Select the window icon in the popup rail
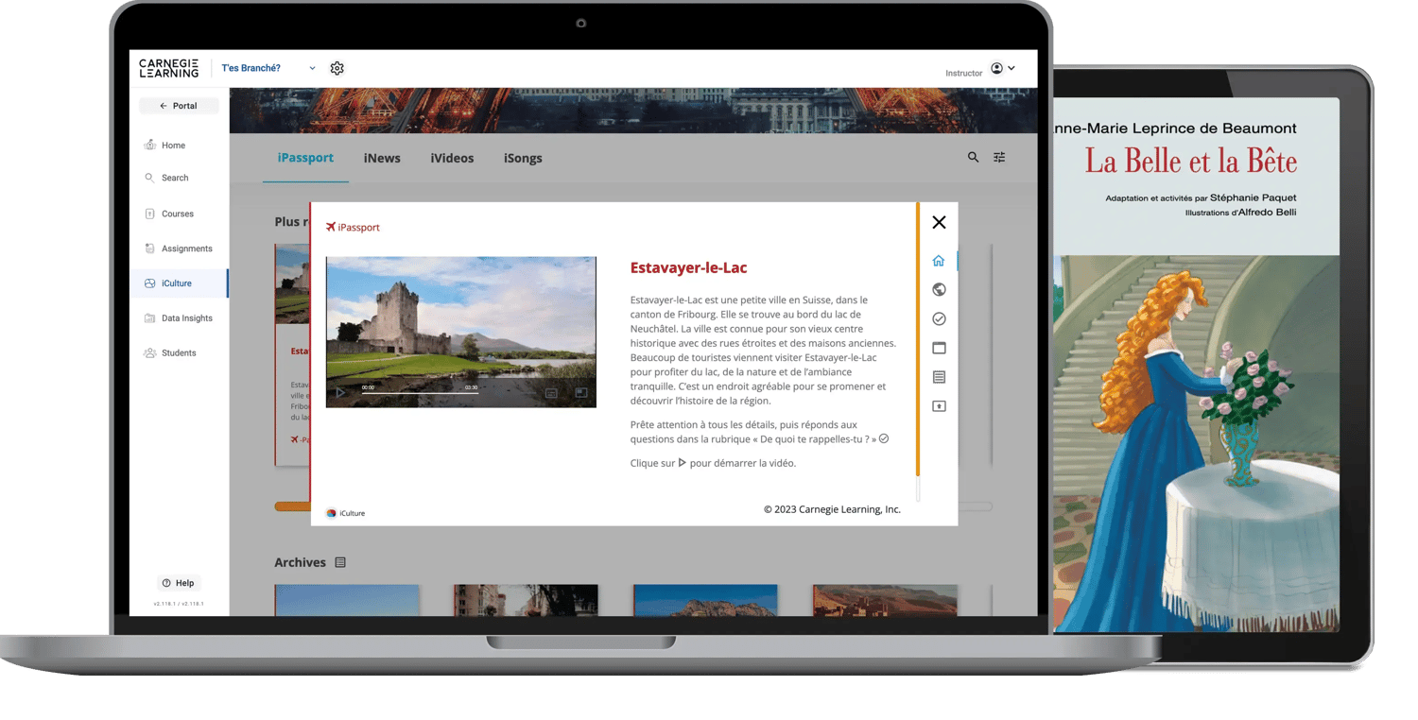 939,349
